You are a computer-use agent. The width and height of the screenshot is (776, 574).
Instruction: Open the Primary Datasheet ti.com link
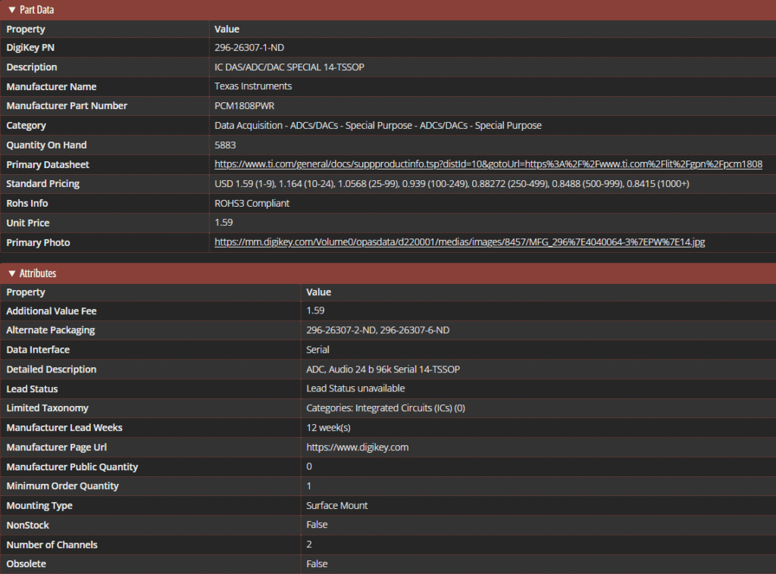click(488, 164)
